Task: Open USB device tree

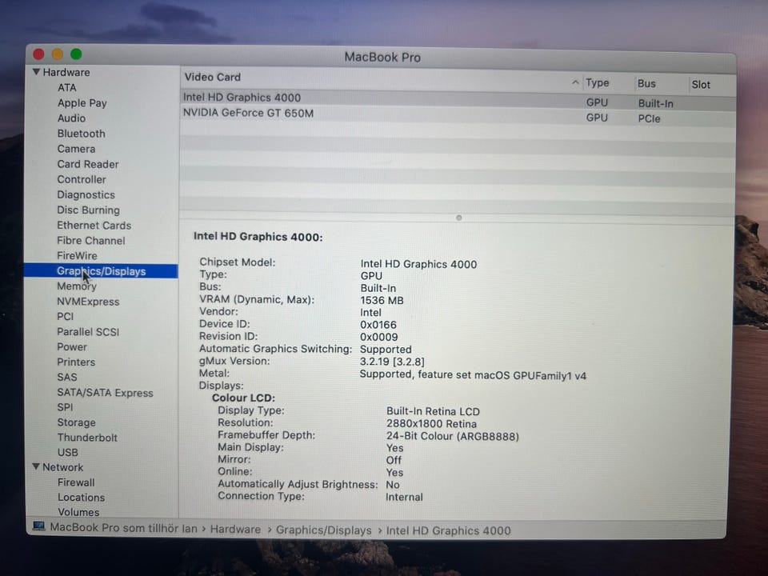Action: click(x=67, y=452)
